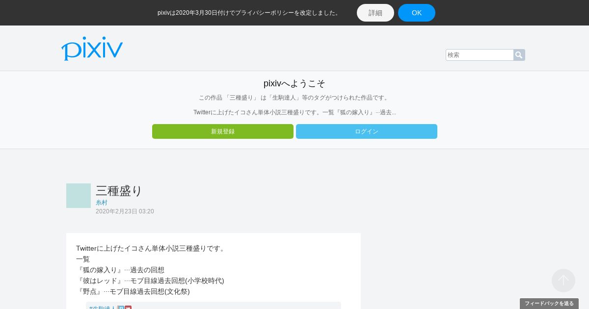Viewport: 589px width, 309px height.
Task: Click the search magnifier icon
Action: click(x=519, y=55)
